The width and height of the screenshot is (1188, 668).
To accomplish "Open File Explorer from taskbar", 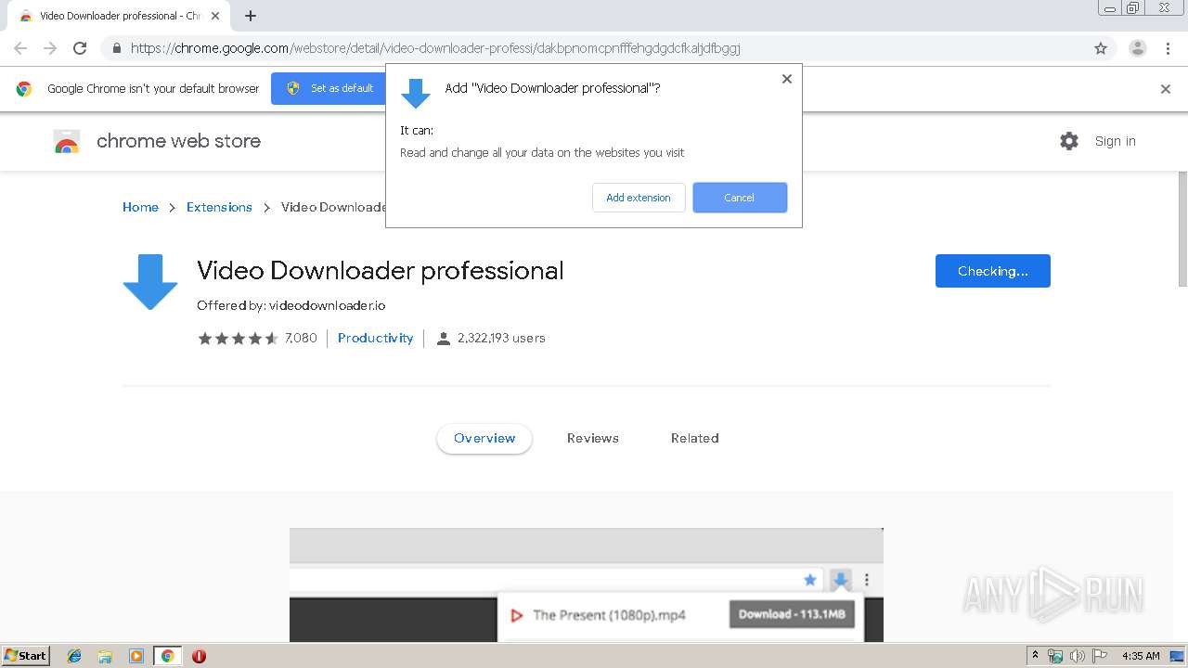I will 105,656.
